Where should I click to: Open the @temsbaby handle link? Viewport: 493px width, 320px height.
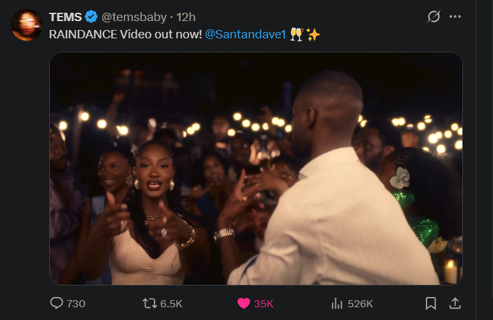point(134,17)
